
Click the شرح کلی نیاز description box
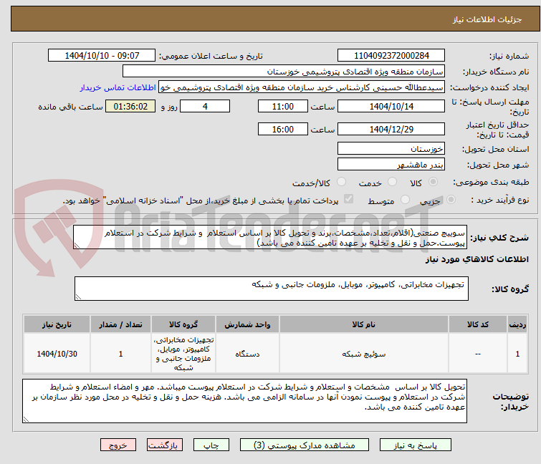(270, 237)
